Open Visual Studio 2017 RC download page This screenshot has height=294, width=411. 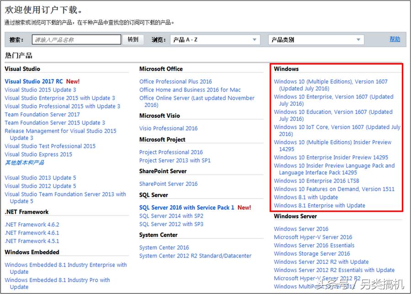(x=33, y=81)
